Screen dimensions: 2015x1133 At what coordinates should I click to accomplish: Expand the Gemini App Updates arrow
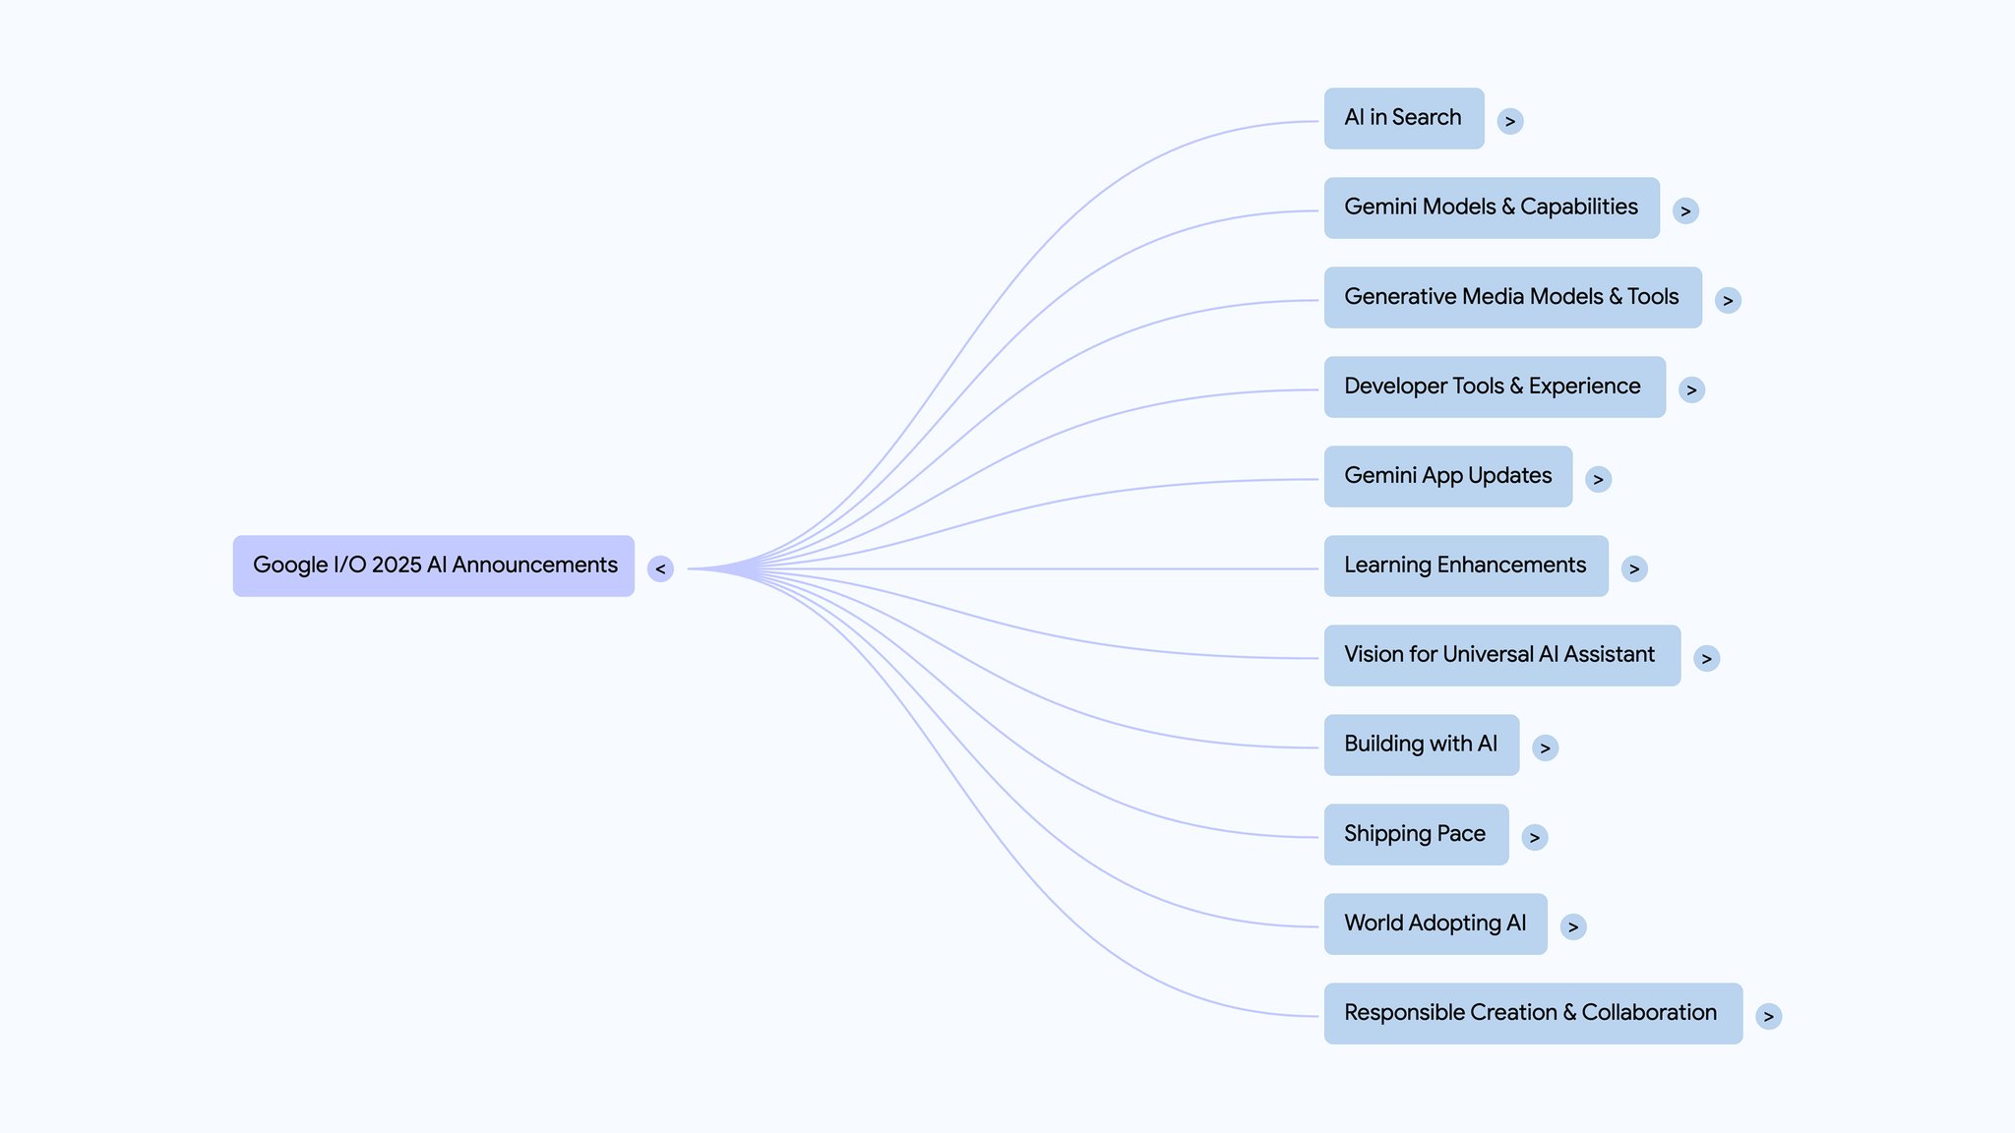(x=1598, y=479)
